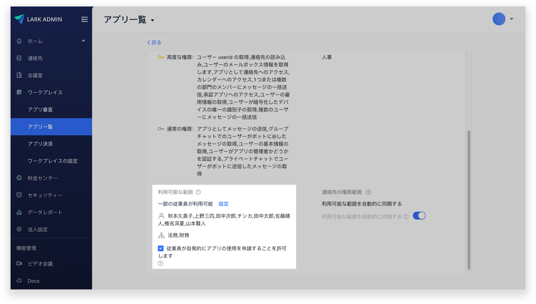536x304 pixels.
Task: Collapse the sidebar section with the up arrow
Action: [83, 40]
